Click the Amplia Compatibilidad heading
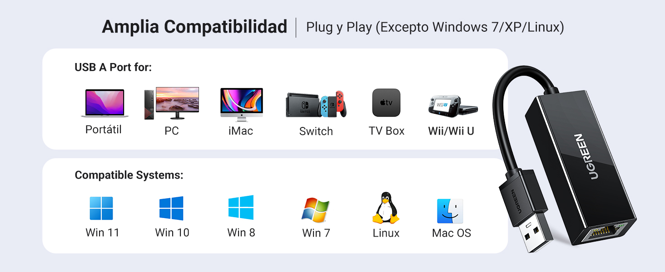 point(194,27)
